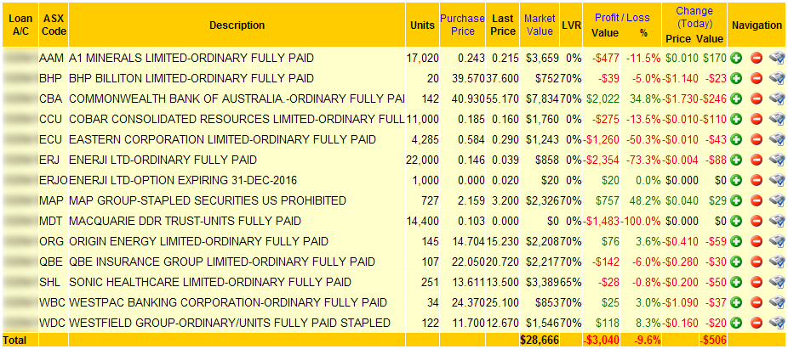Click SONIC HEALTHCARE LIMITED description text
788x349 pixels.
click(209, 282)
